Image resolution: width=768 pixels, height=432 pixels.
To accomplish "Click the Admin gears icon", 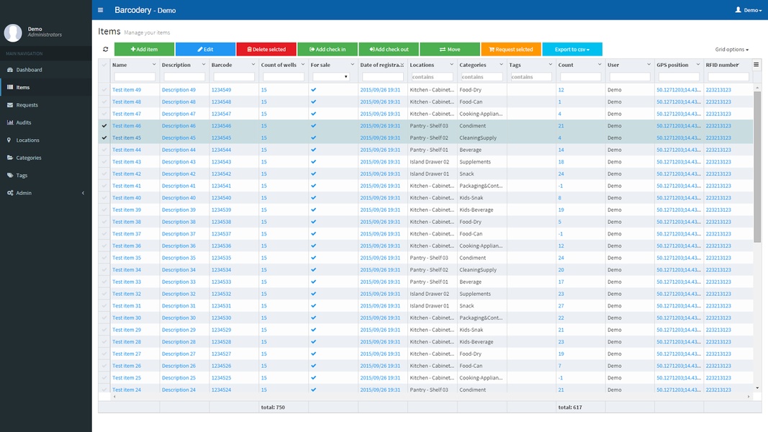I will [x=10, y=193].
